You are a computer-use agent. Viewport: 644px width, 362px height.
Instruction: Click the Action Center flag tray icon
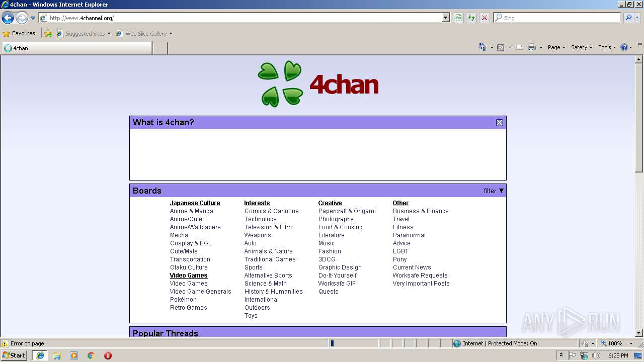tap(572, 355)
